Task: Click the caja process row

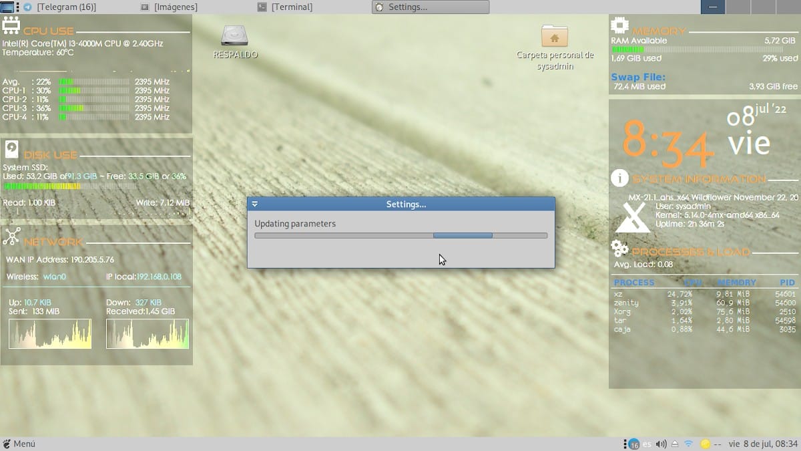Action: pos(705,329)
